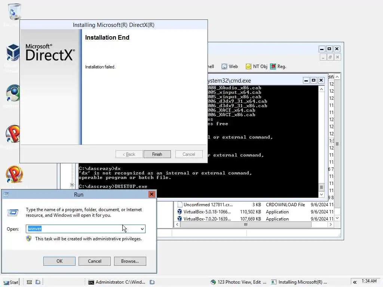Click CRDOWNLOAD File type cell
Screen dimensions: 383x287
(285, 205)
